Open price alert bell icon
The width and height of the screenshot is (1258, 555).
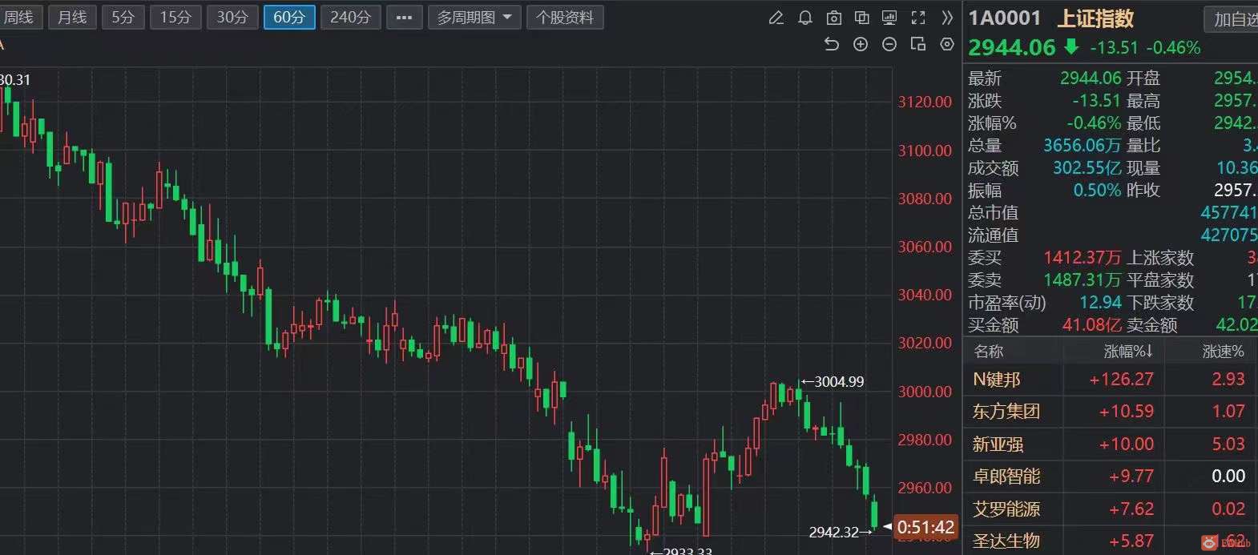coord(805,18)
